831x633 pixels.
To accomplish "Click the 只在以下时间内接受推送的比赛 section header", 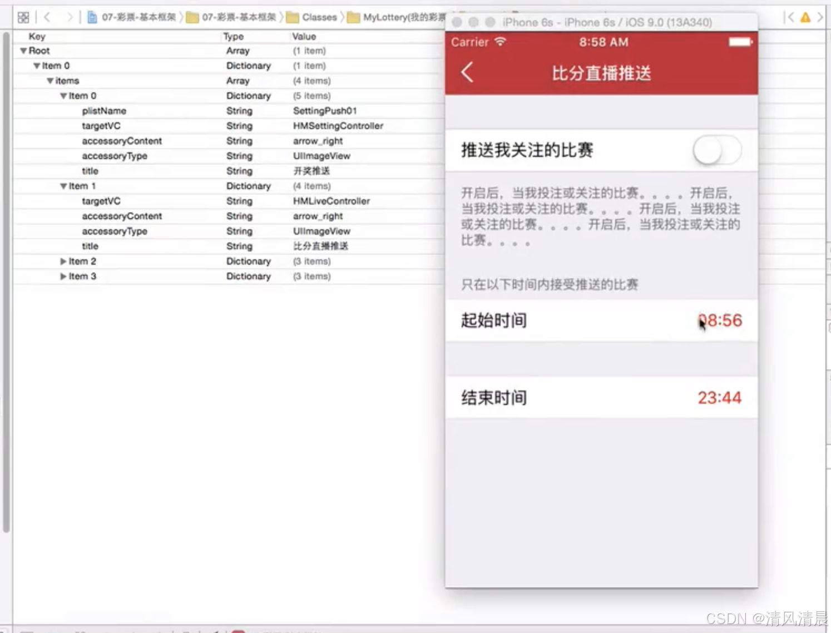I will (x=550, y=285).
